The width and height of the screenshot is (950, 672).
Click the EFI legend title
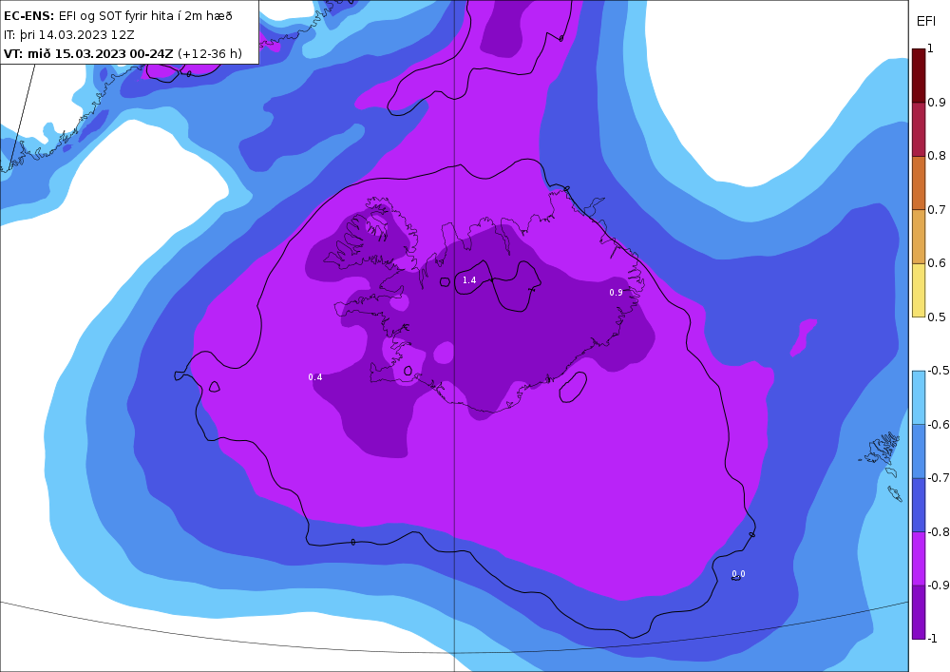click(x=925, y=22)
